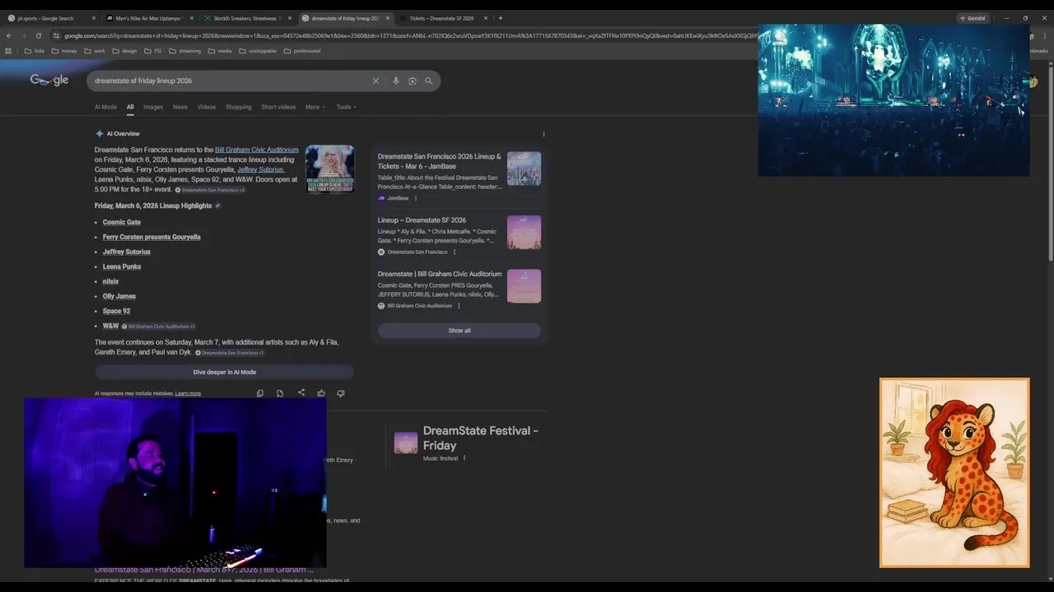
Task: Start voice search with microphone icon
Action: (395, 81)
